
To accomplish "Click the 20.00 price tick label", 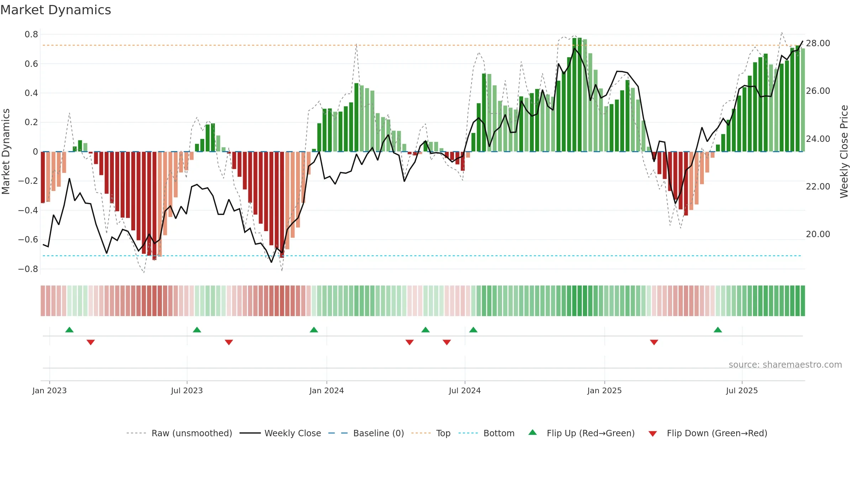I will pos(818,234).
